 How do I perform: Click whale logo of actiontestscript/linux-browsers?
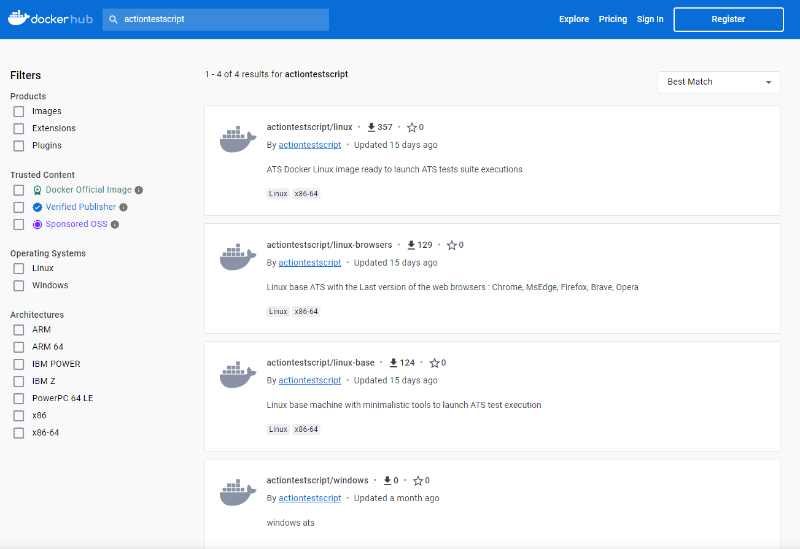click(x=238, y=257)
